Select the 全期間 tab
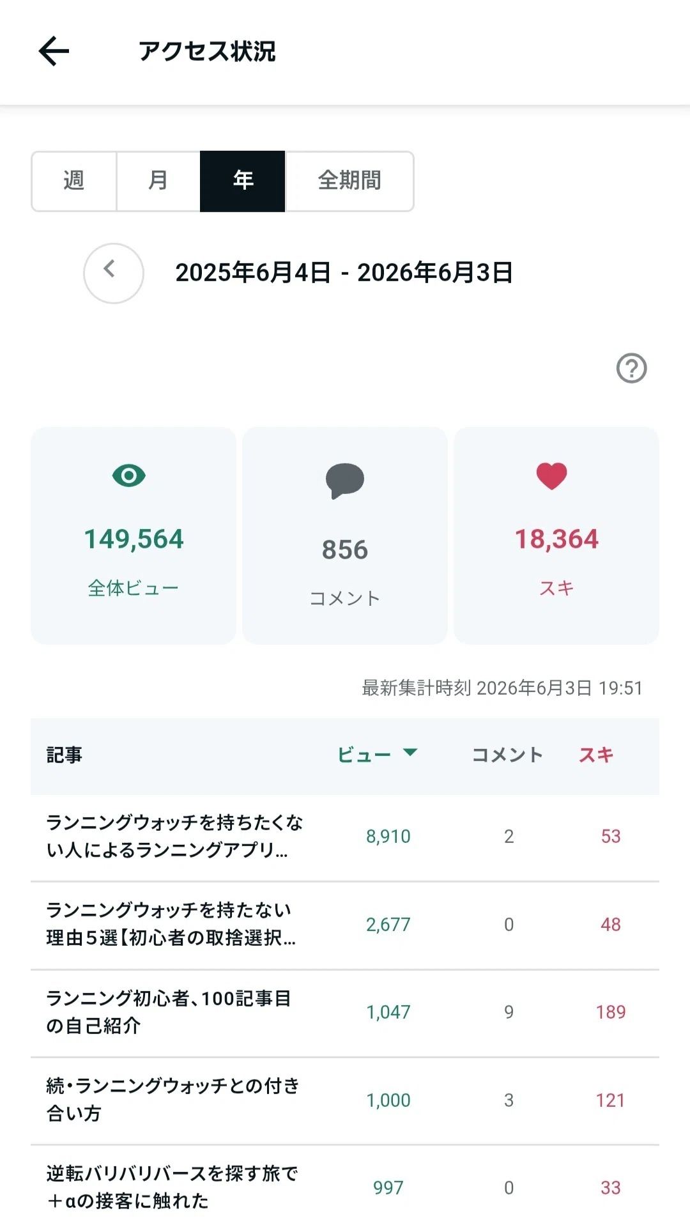Screen dimensions: 690x1227 [349, 181]
